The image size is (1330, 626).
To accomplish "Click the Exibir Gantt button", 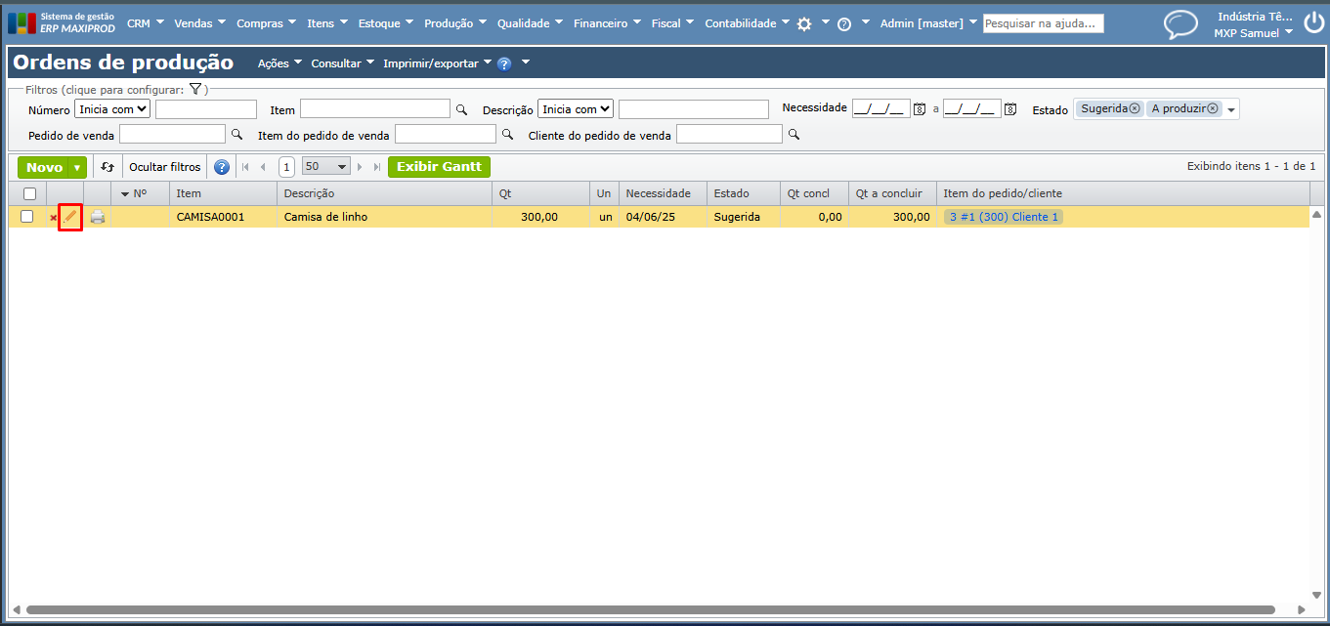I will (x=439, y=167).
